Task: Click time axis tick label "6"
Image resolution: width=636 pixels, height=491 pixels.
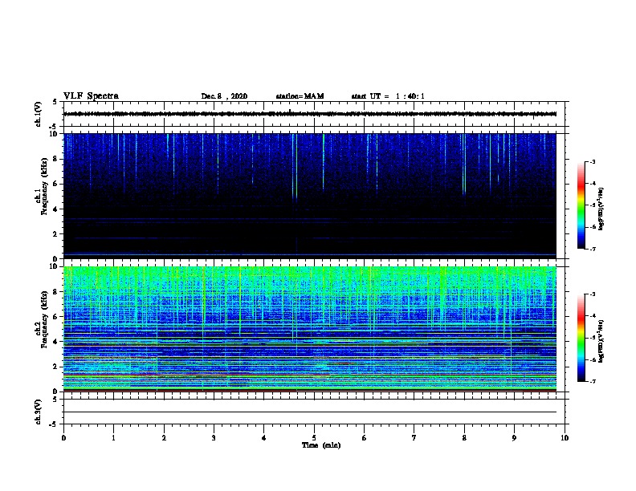Action: [365, 438]
